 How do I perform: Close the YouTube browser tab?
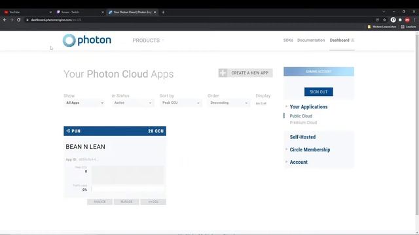(x=50, y=12)
